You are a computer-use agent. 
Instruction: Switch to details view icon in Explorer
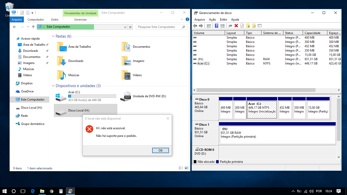click(x=181, y=168)
